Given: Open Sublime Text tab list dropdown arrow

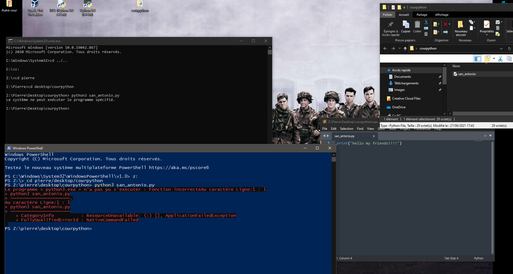Looking at the screenshot, I should pos(490,136).
